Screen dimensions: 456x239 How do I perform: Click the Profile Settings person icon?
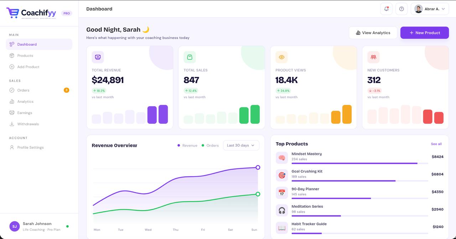point(12,147)
